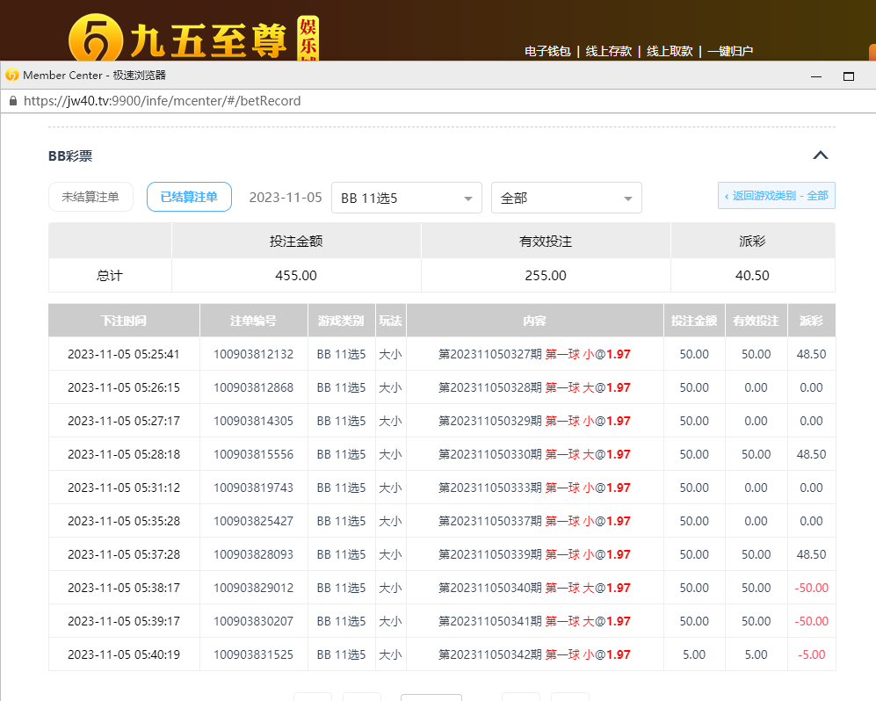Go to 线上存款 in the top navigation

(609, 51)
